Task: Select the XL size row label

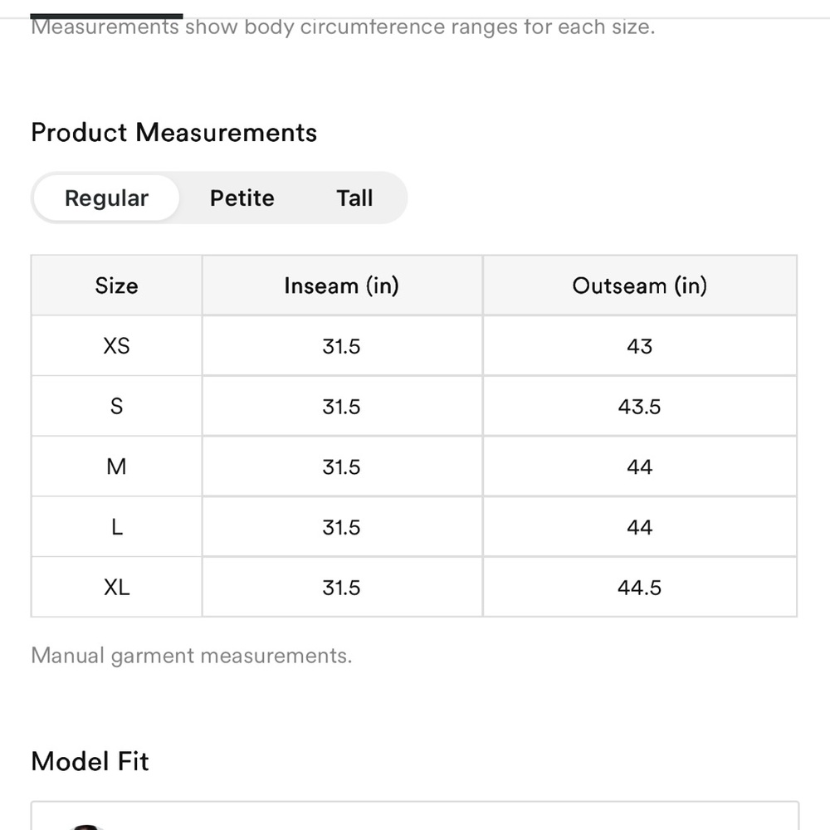Action: 116,588
